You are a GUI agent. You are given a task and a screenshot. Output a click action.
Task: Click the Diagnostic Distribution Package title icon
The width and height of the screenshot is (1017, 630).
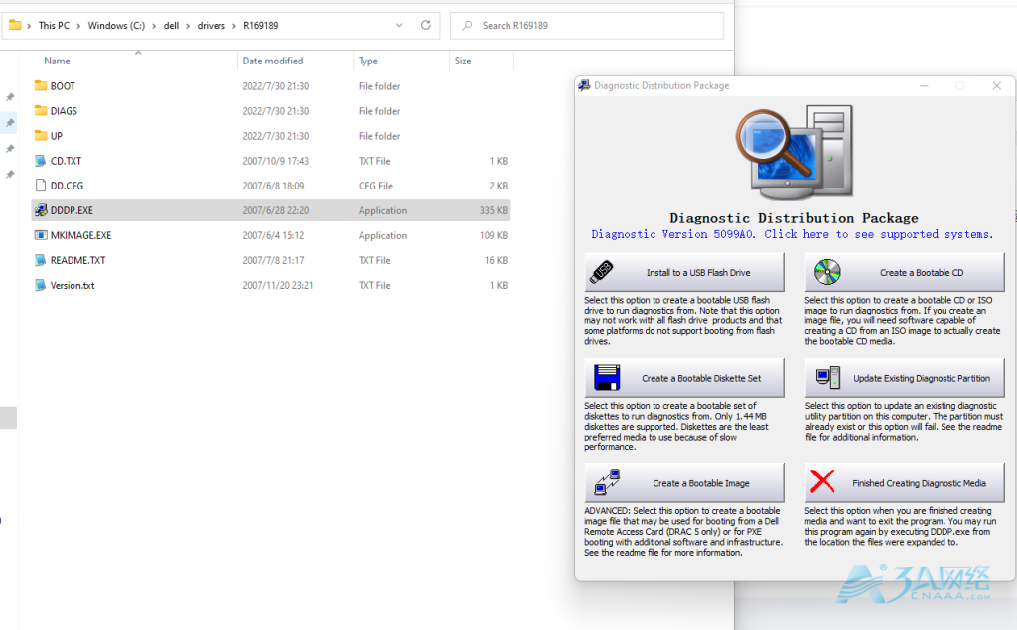pos(584,85)
